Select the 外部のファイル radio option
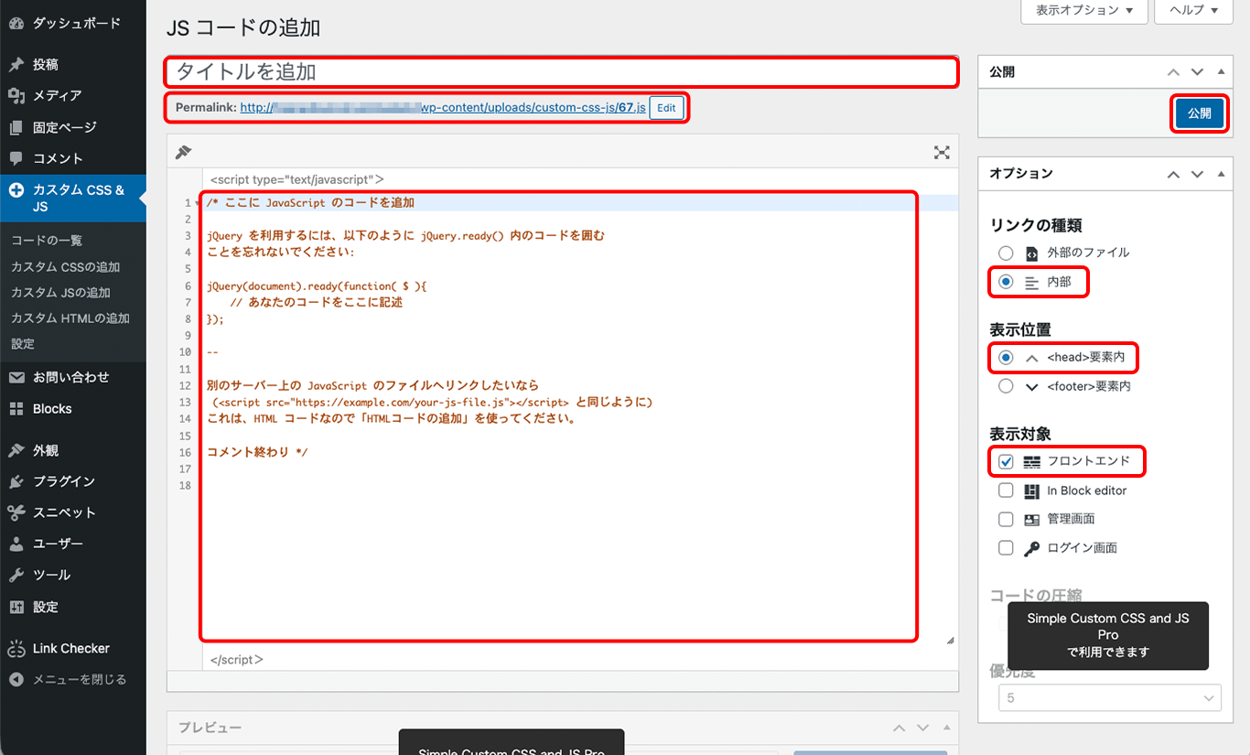 point(1006,253)
